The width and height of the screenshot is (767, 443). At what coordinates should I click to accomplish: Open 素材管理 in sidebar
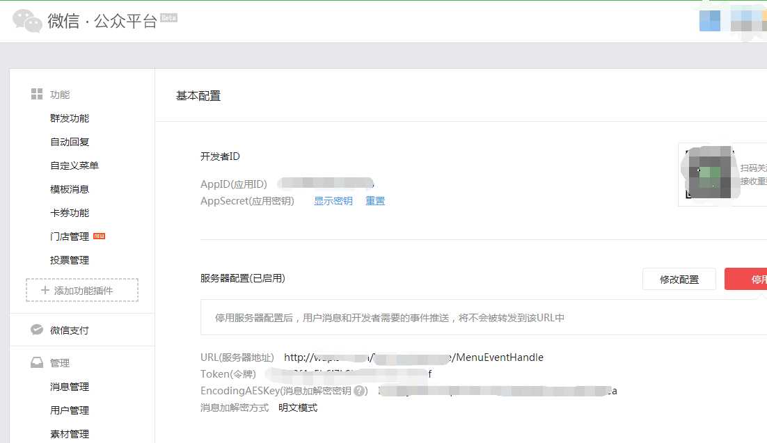(x=70, y=434)
